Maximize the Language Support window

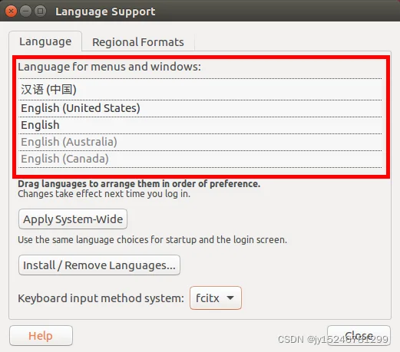pyautogui.click(x=40, y=12)
